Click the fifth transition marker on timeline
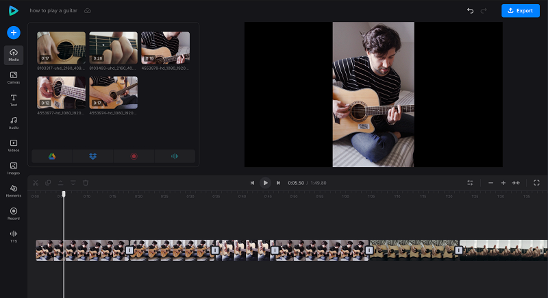The image size is (548, 298). [x=458, y=250]
